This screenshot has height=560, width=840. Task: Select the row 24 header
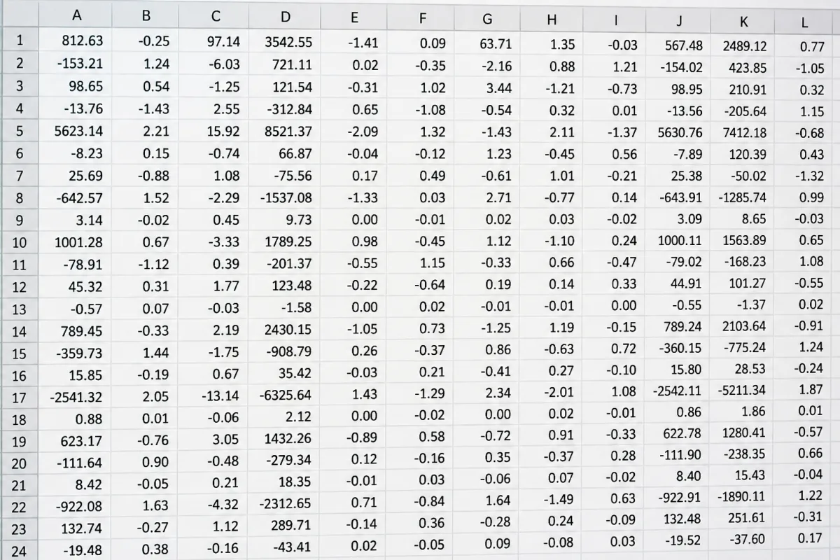click(x=20, y=551)
